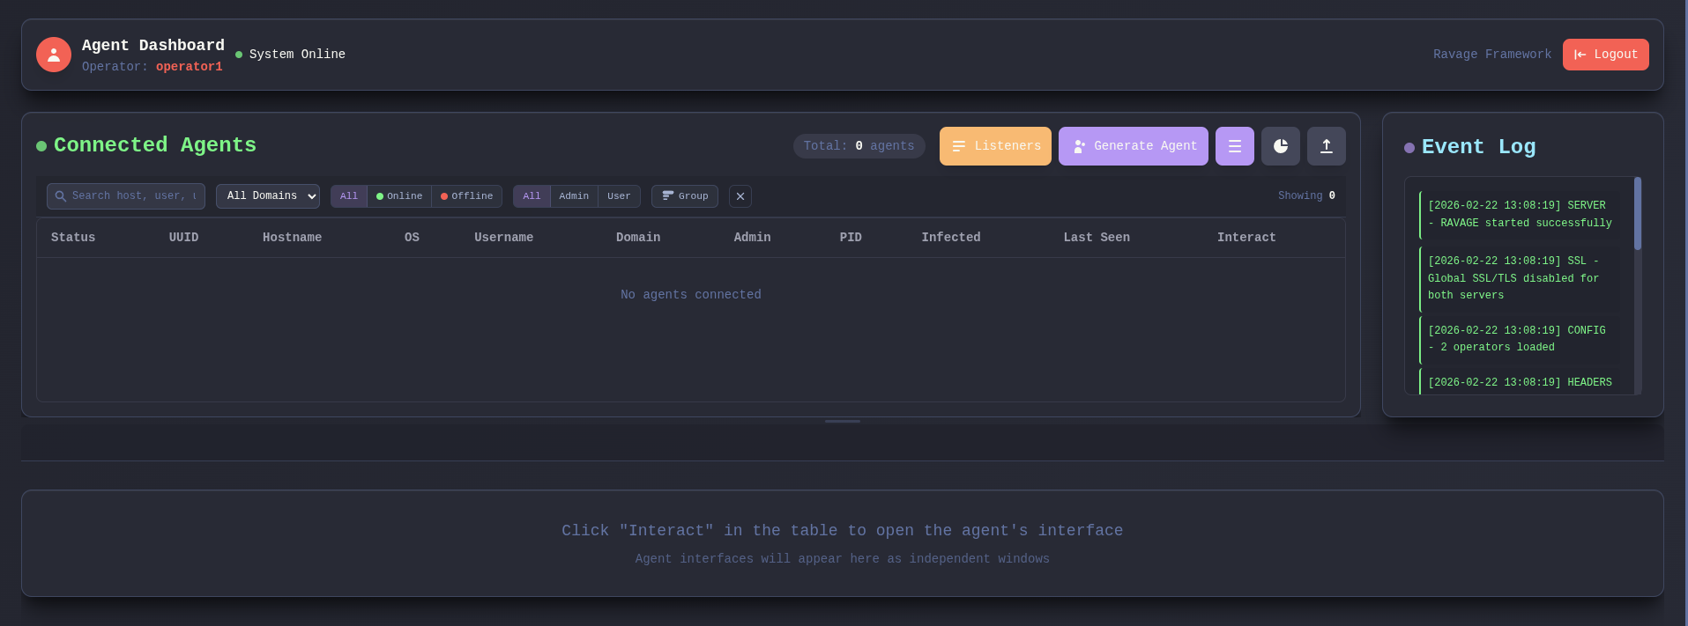
Task: Sort by the OS column header
Action: point(412,238)
